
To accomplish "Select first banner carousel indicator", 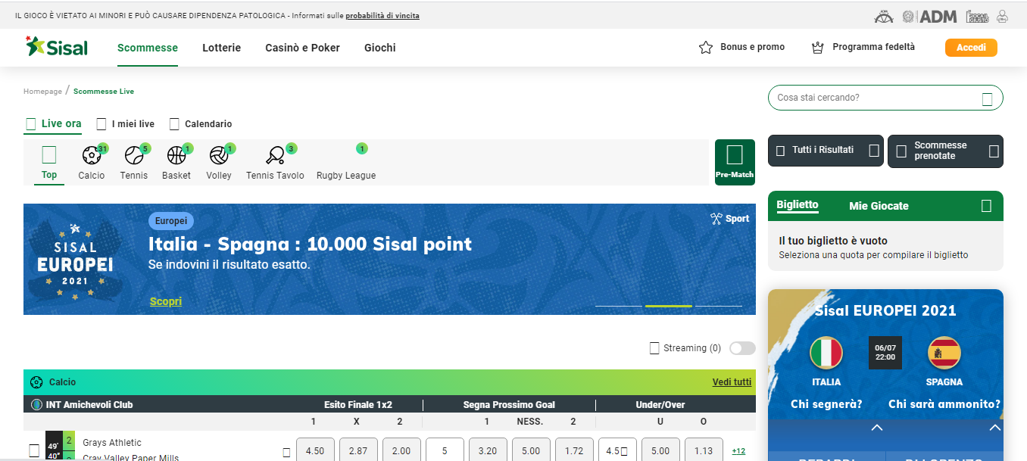I will pyautogui.click(x=619, y=306).
